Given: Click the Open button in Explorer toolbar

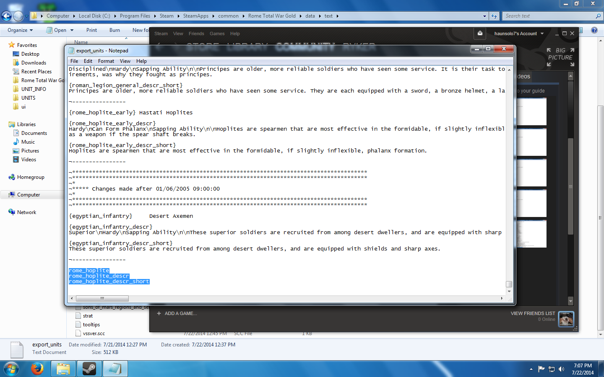Looking at the screenshot, I should [57, 30].
